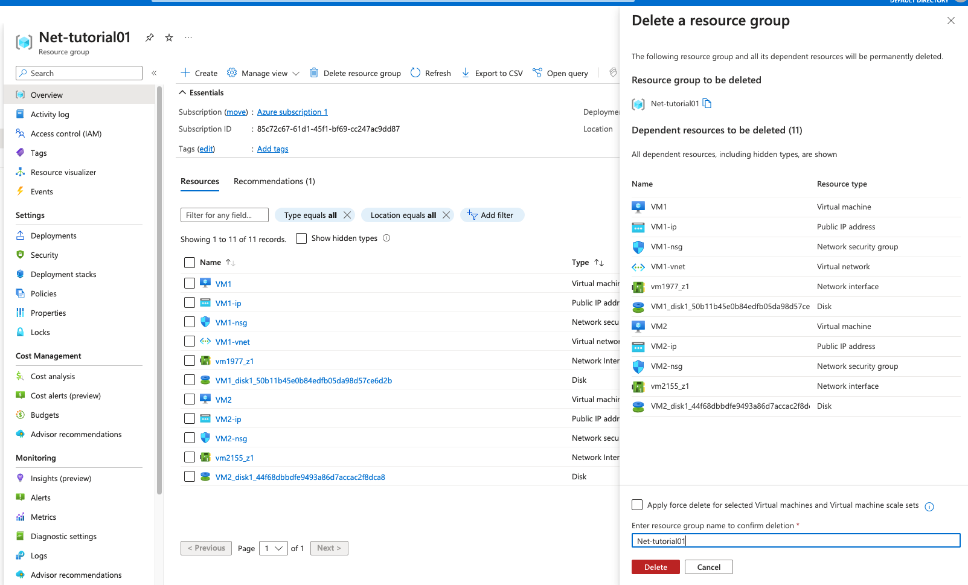Viewport: 968px width, 585px height.
Task: Click the info icon beside Apply force delete
Action: coord(929,507)
